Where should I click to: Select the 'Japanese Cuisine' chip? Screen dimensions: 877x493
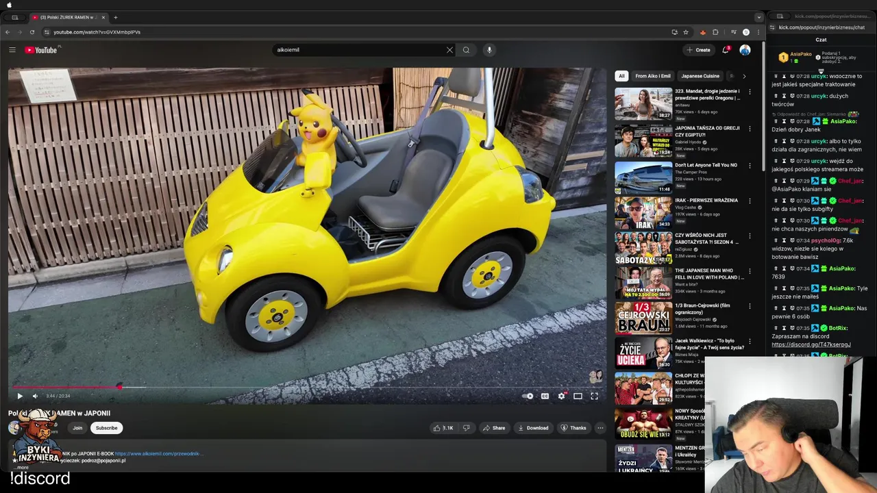click(x=700, y=76)
